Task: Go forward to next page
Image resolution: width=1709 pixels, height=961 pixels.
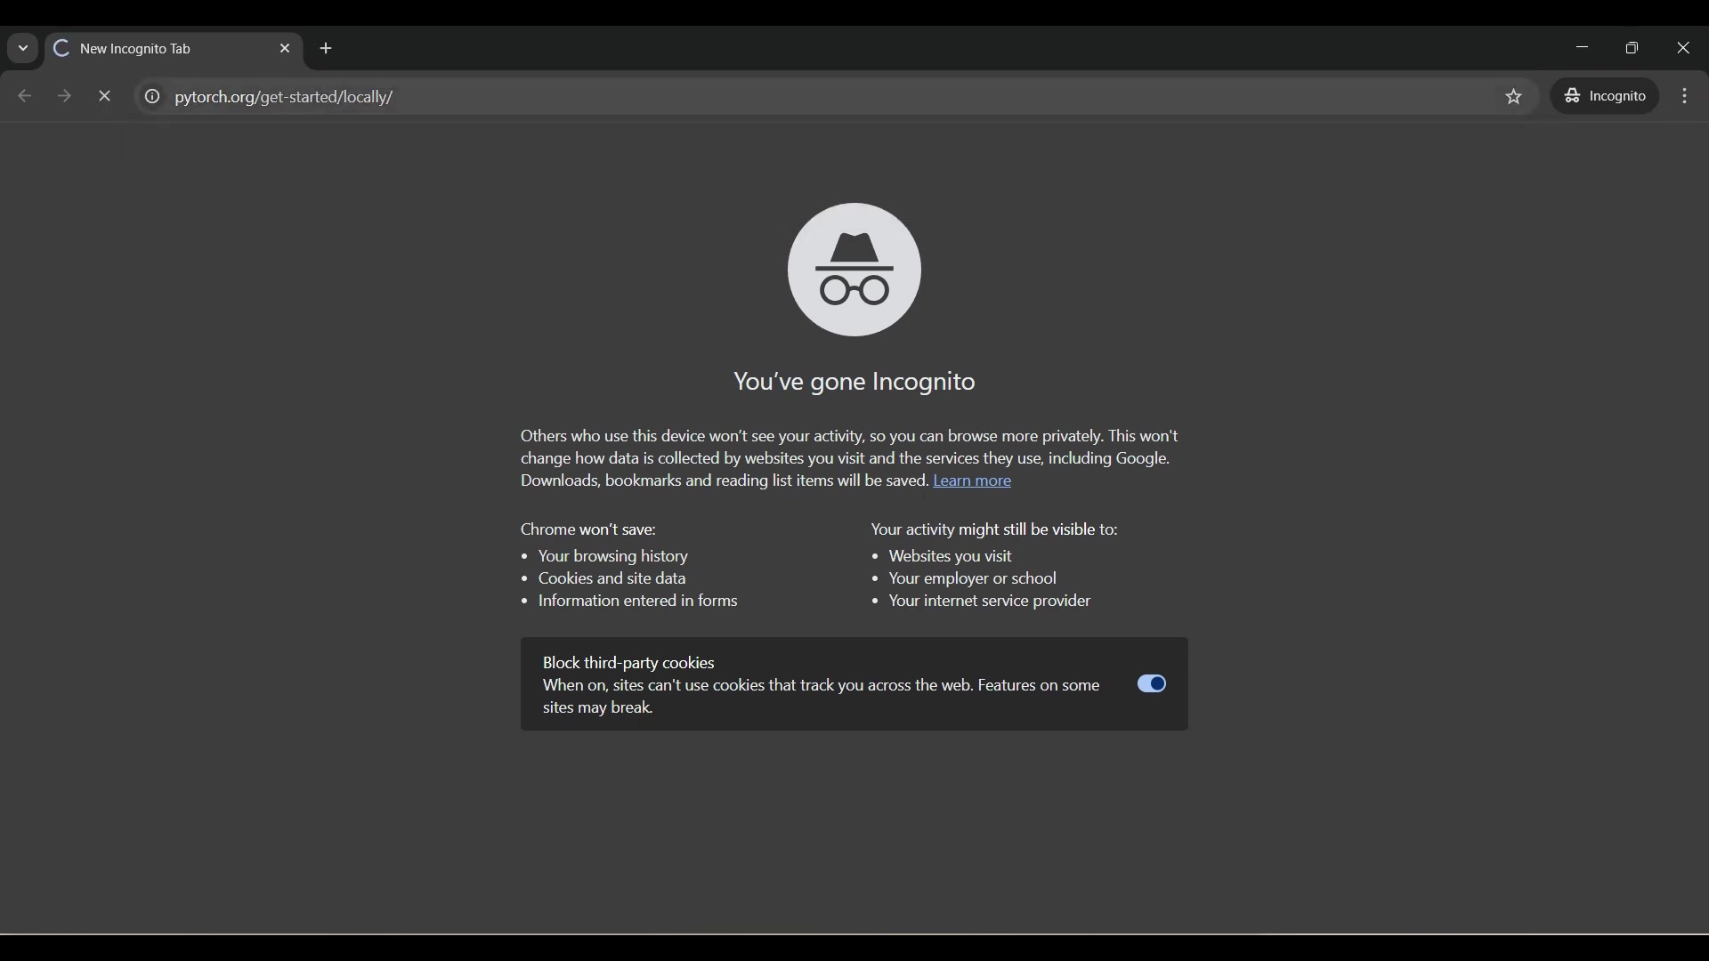Action: tap(64, 97)
